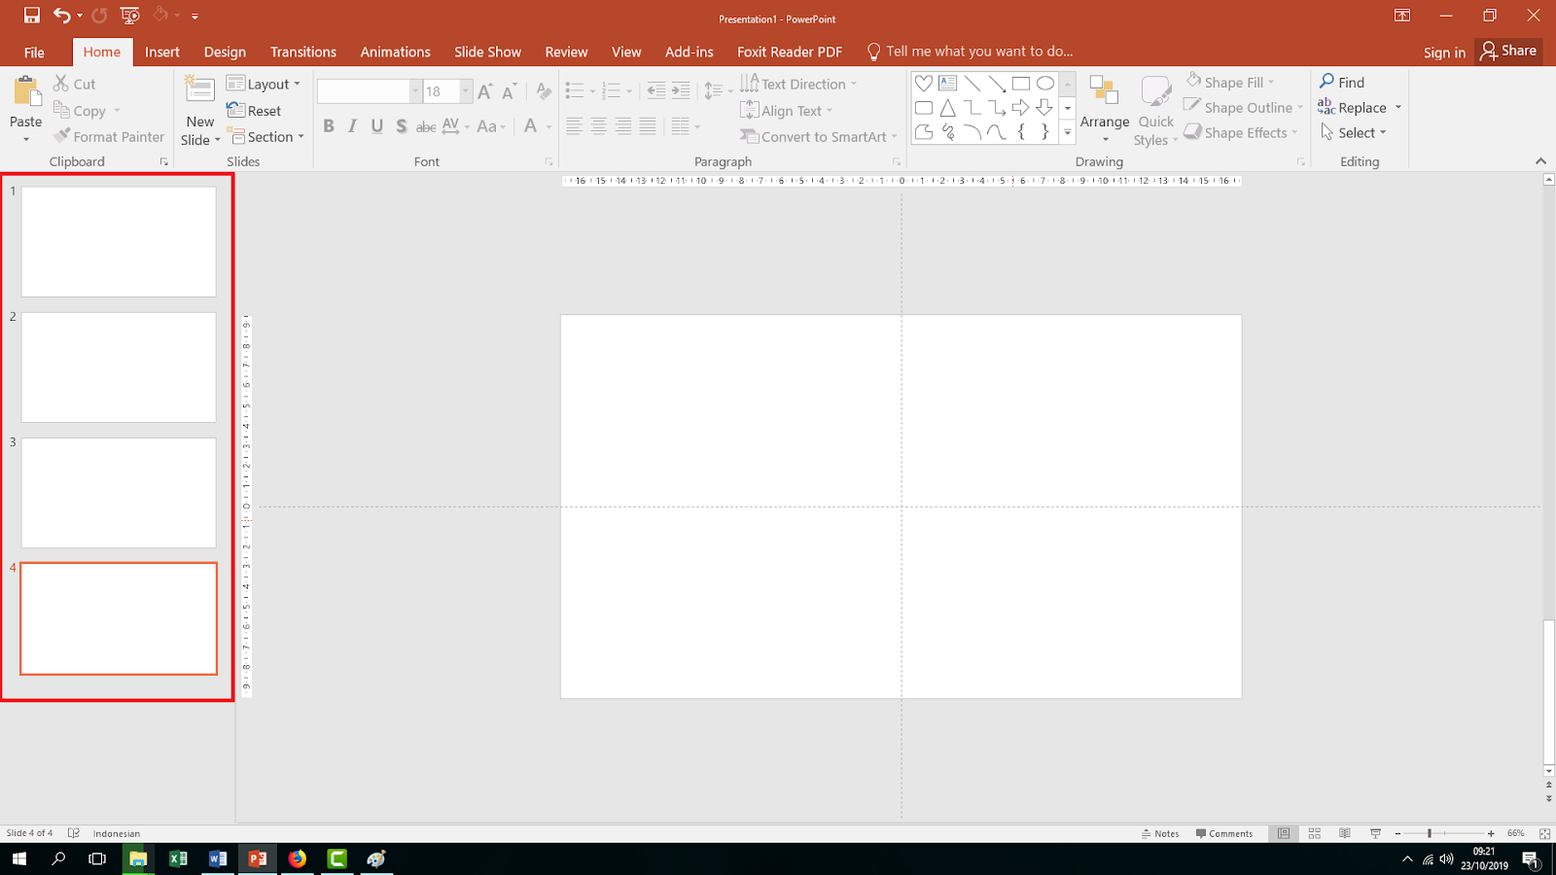Insert an oval shape from the gallery
1556x875 pixels.
[1045, 84]
